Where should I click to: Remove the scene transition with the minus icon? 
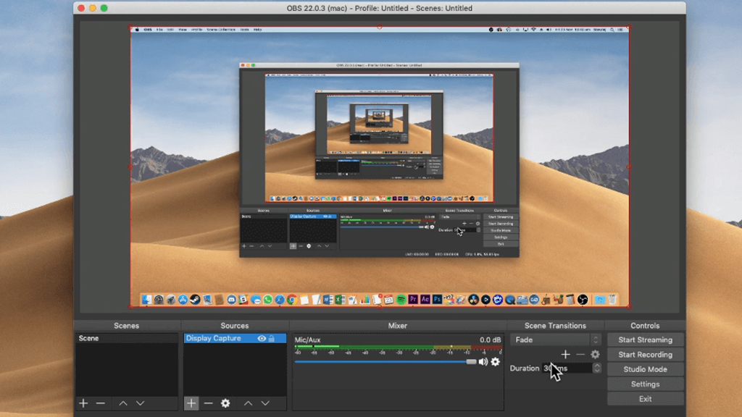coord(580,354)
